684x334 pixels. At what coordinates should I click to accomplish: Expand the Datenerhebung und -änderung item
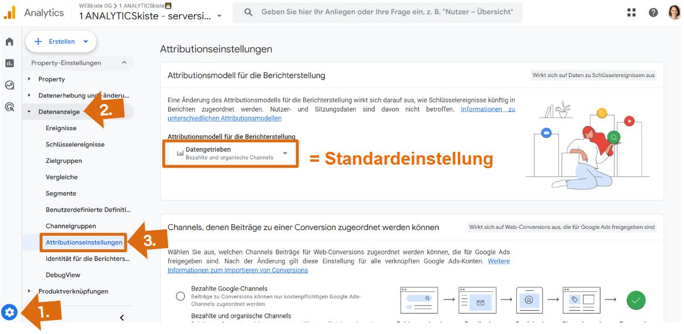coord(84,96)
